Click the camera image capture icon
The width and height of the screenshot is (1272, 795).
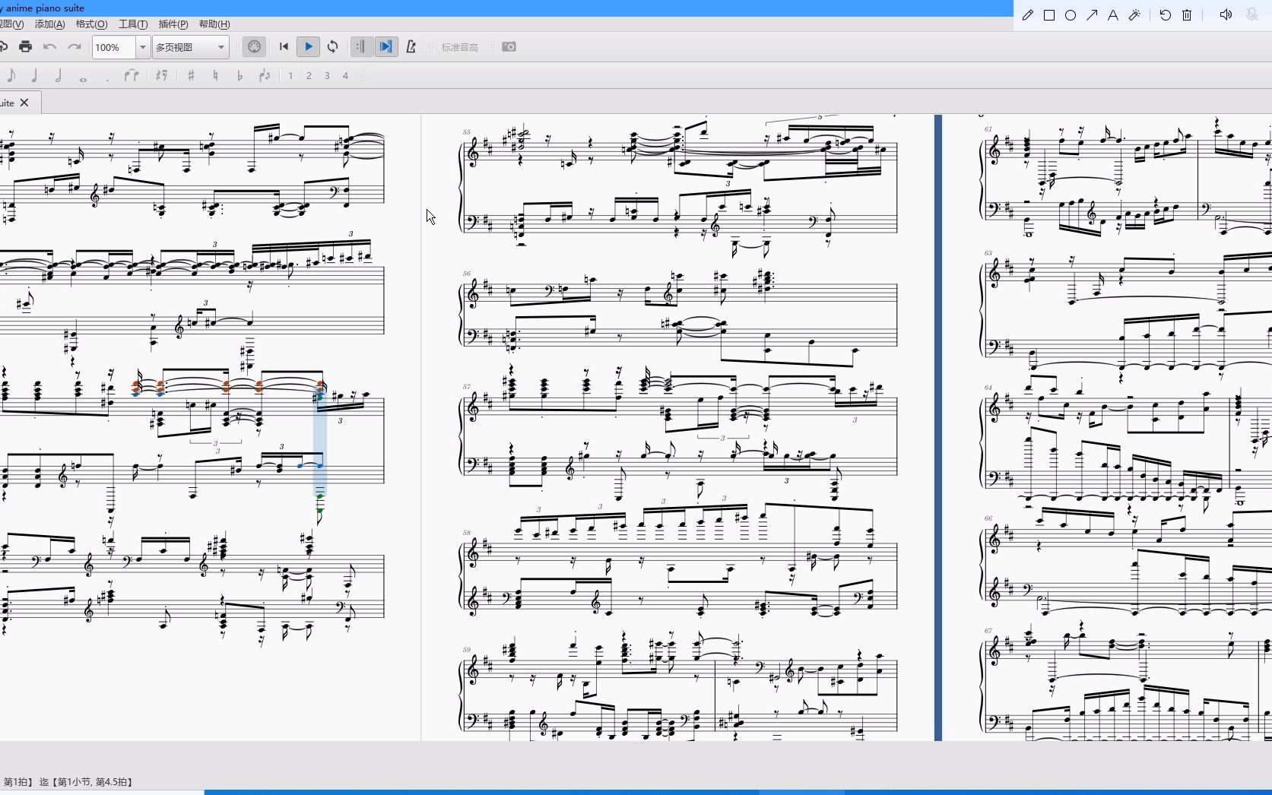click(509, 47)
